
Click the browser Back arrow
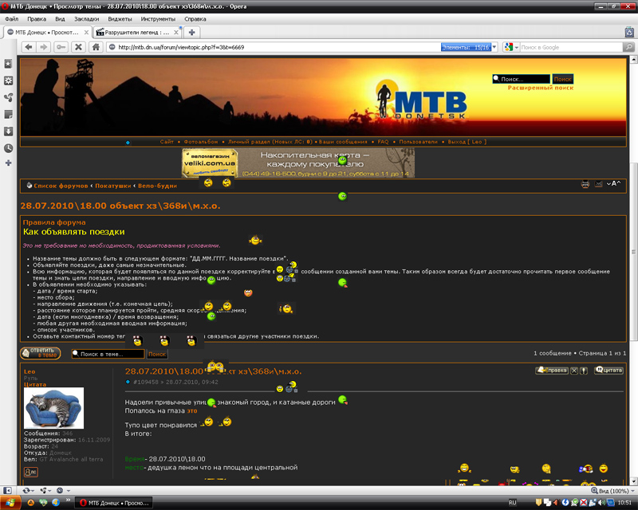click(29, 47)
